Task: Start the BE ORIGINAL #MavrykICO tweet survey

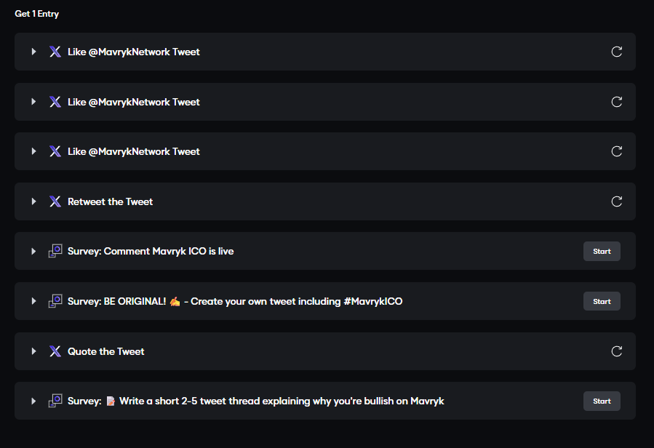Action: click(602, 301)
